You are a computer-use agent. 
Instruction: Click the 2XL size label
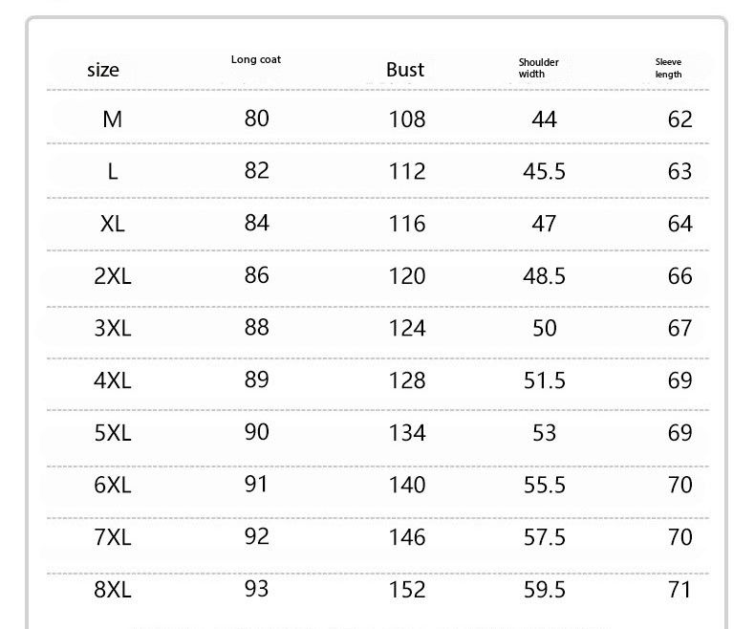[113, 276]
